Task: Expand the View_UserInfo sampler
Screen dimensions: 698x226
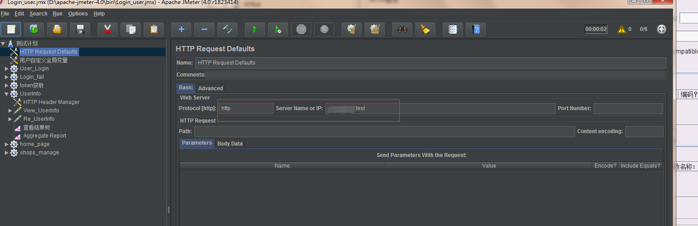Action: pyautogui.click(x=10, y=111)
